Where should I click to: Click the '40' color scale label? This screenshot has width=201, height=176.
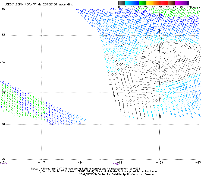coord(174,7)
